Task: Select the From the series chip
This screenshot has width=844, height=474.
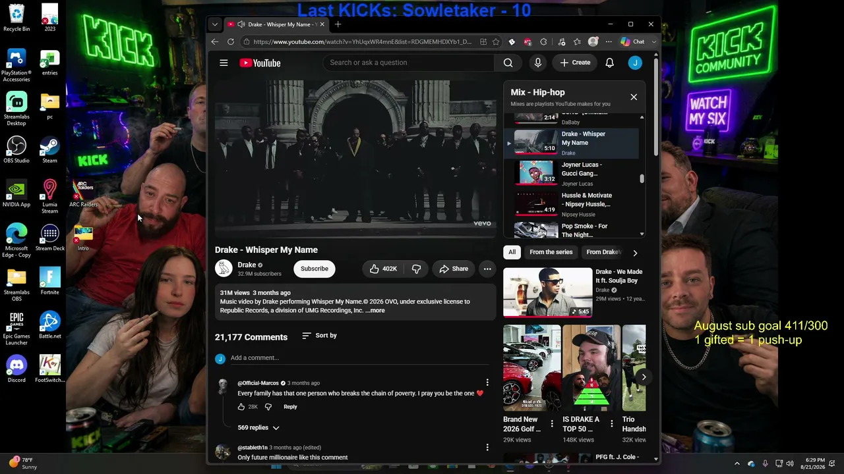Action: click(x=551, y=252)
